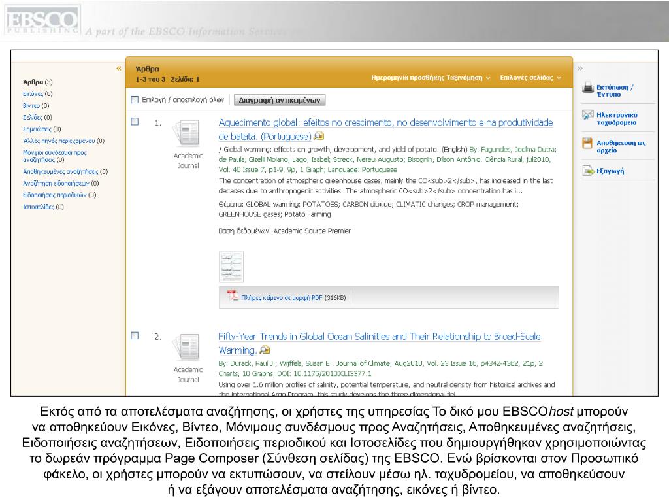This screenshot has width=669, height=502.
Task: Click the envelope icon for Ηλεκτρονικό ταχυδρομείο
Action: coord(588,115)
